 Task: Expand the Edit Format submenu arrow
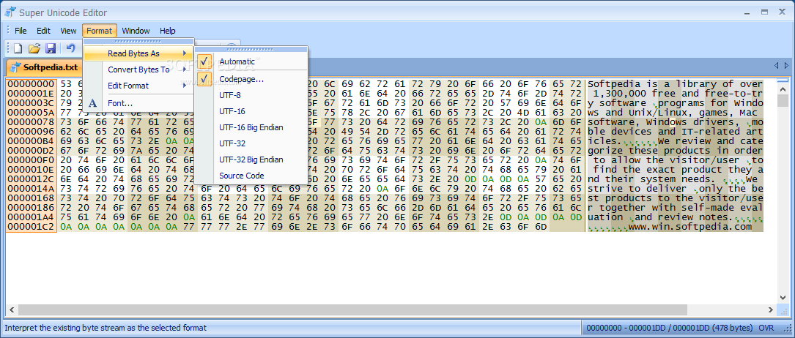click(185, 86)
